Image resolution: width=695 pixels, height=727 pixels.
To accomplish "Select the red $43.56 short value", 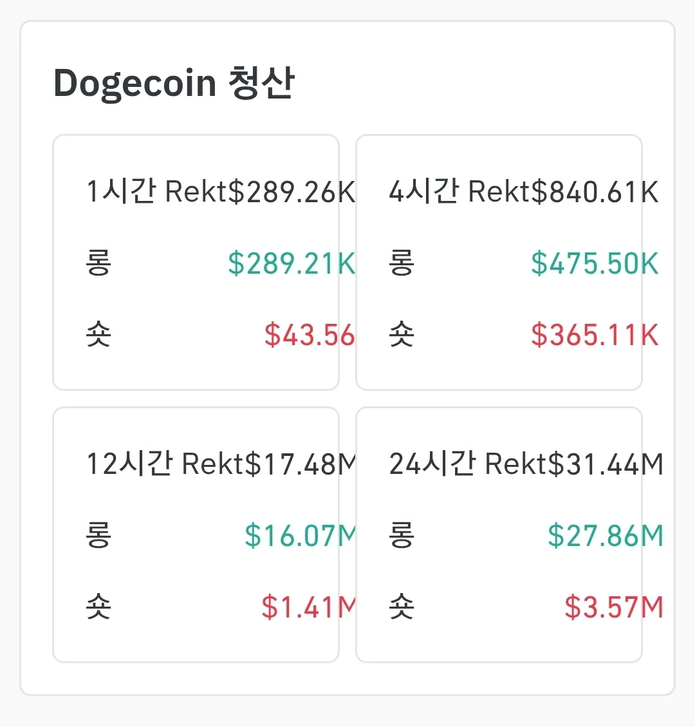I will (x=309, y=335).
